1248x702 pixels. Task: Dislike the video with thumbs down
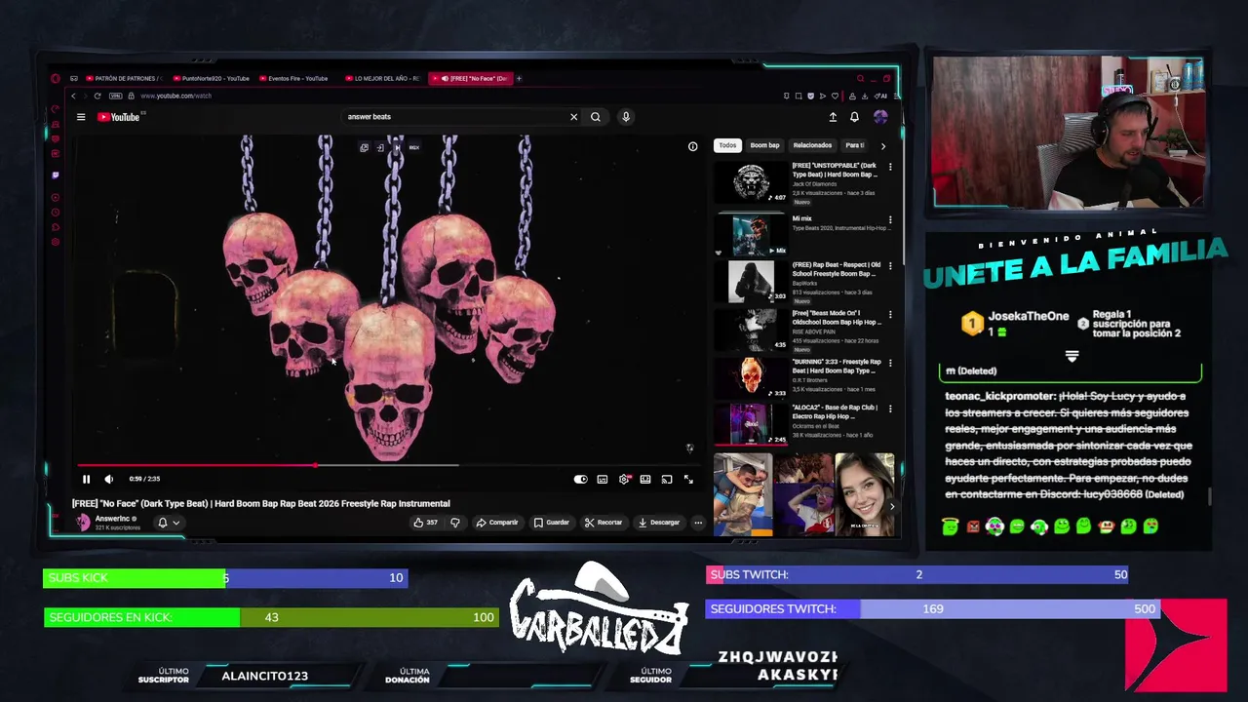(454, 523)
